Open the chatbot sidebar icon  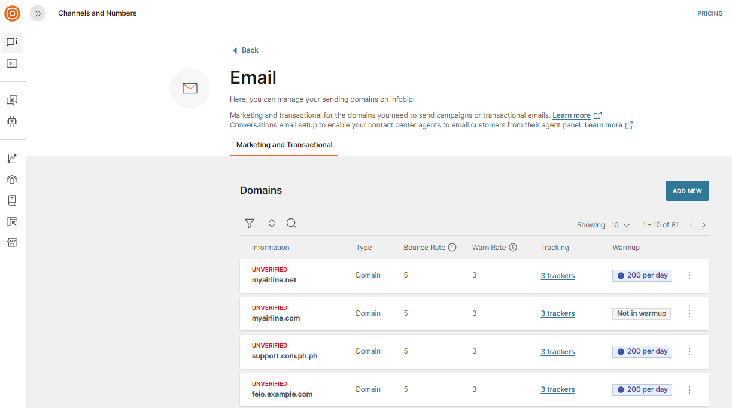click(12, 121)
